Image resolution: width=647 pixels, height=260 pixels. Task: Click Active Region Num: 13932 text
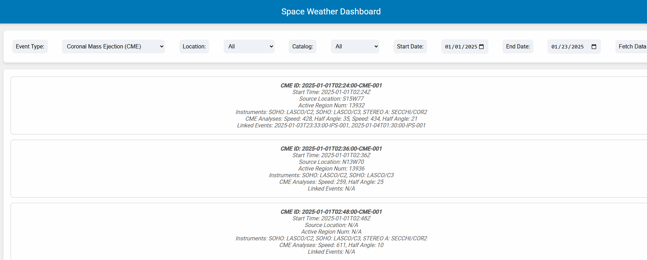pyautogui.click(x=331, y=105)
